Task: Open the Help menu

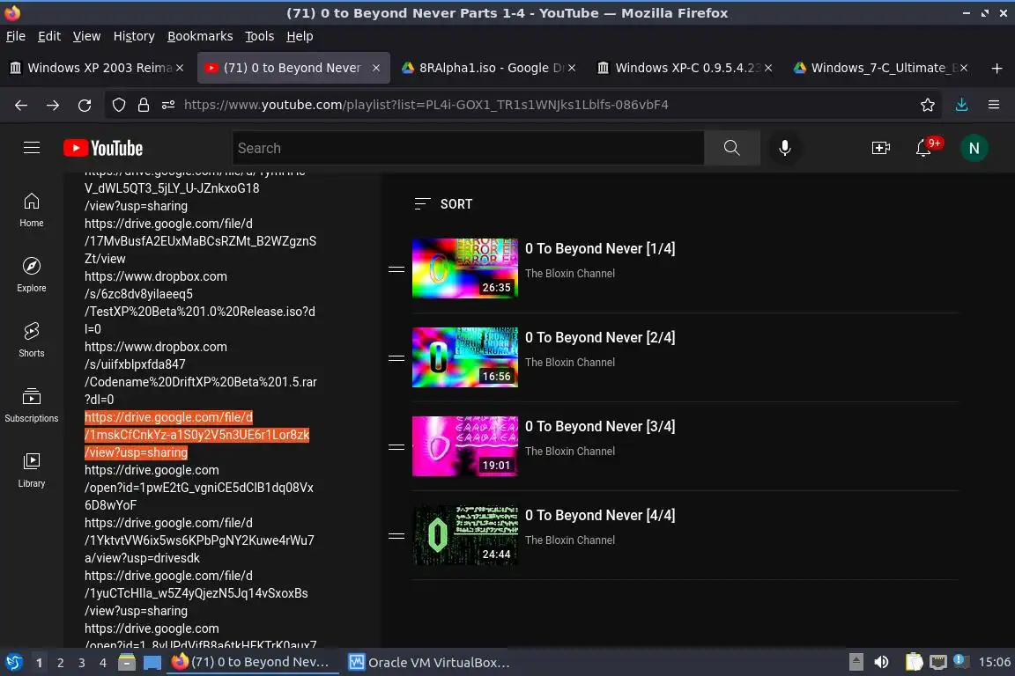Action: coord(300,36)
